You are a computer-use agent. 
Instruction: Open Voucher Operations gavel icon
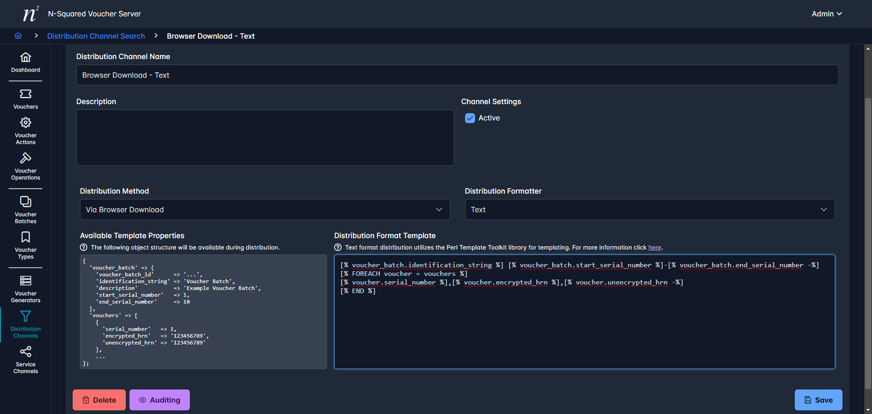tap(25, 166)
